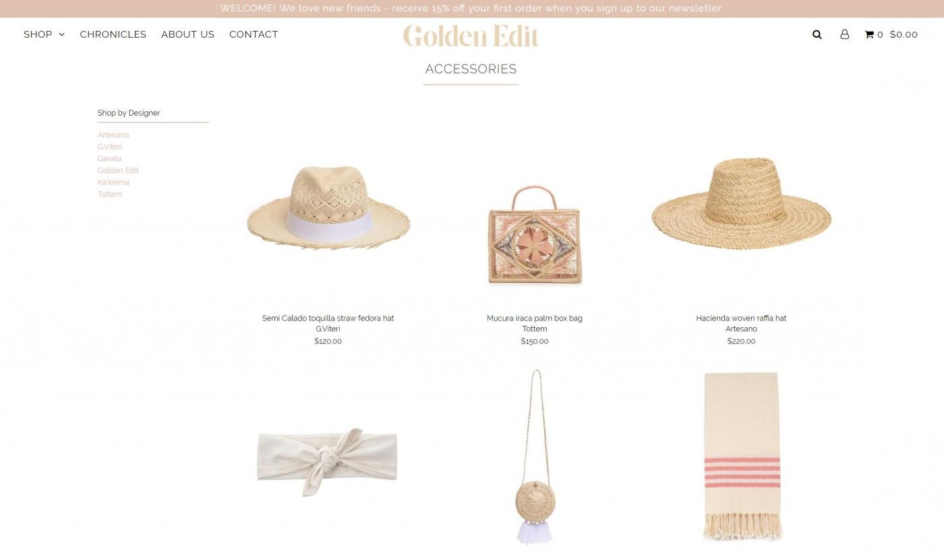This screenshot has width=944, height=552.
Task: View the Hacienda woven raffia hat photo
Action: click(x=741, y=203)
